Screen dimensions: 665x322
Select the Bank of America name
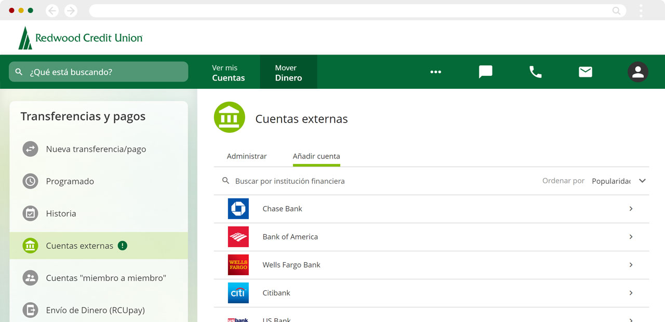pyautogui.click(x=290, y=237)
